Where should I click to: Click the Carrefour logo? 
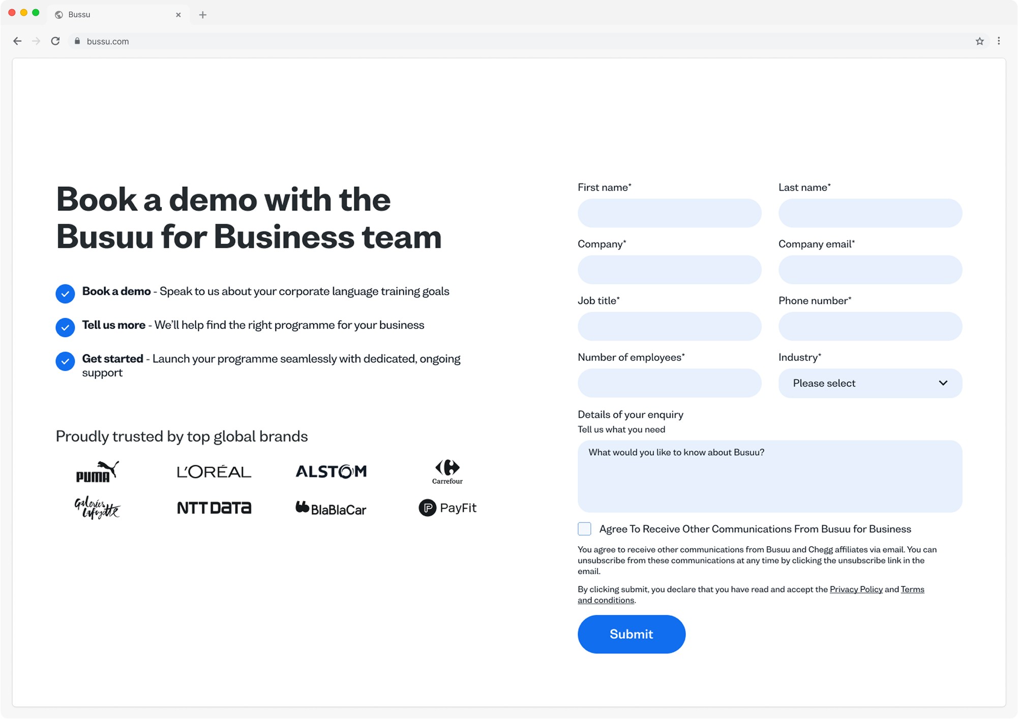pos(447,472)
